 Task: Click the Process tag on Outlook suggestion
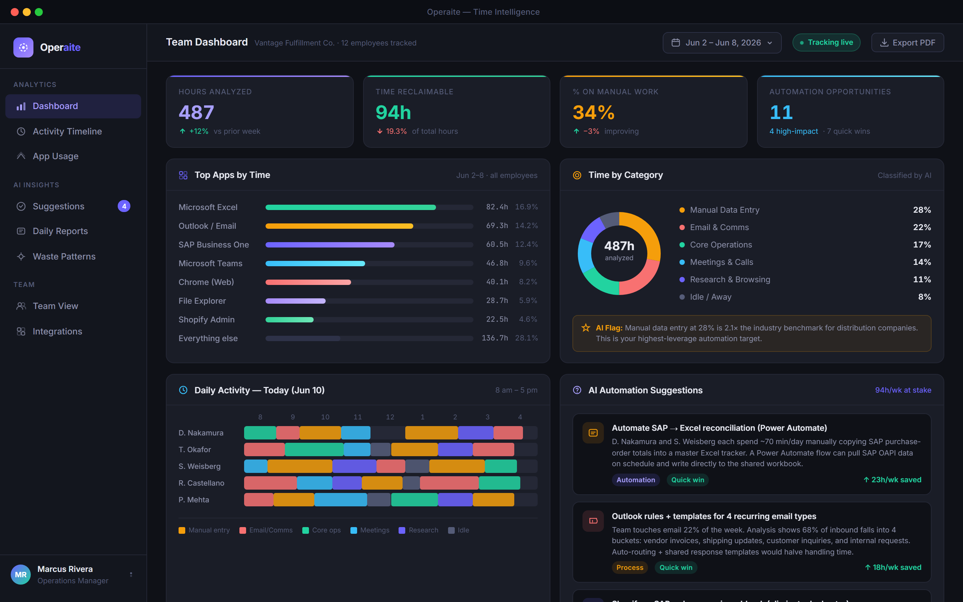pyautogui.click(x=630, y=567)
